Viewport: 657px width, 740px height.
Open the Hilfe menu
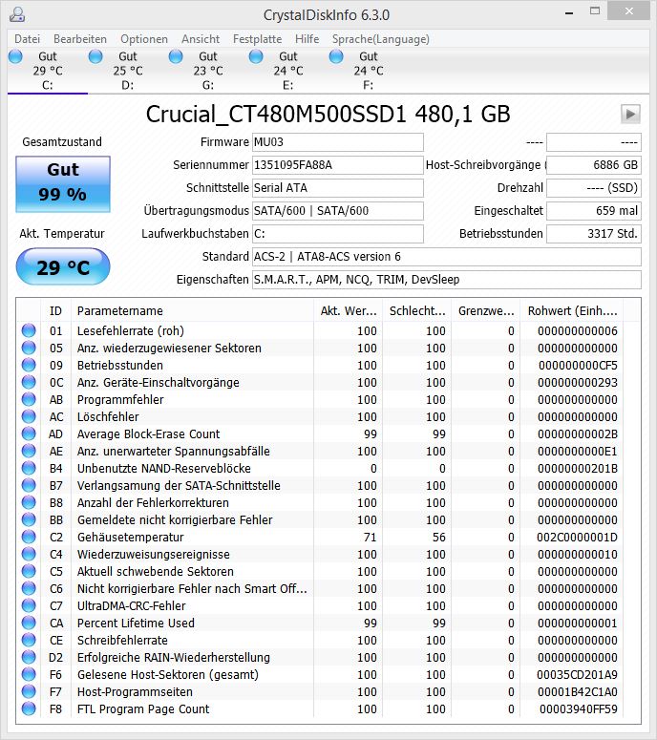pos(307,39)
